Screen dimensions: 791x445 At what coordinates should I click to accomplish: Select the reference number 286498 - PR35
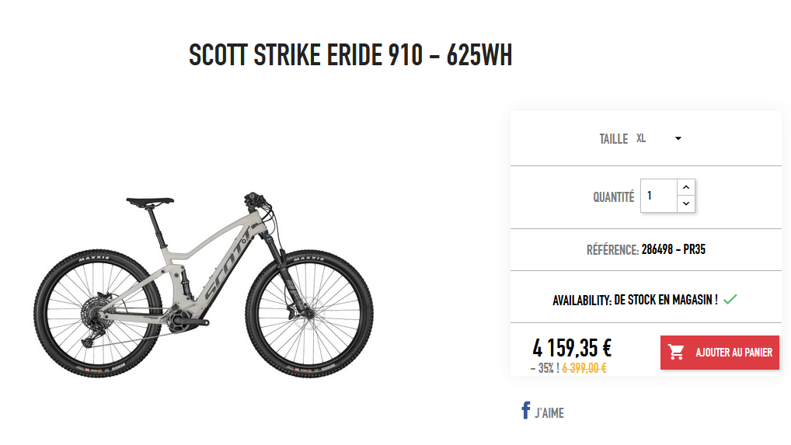673,250
